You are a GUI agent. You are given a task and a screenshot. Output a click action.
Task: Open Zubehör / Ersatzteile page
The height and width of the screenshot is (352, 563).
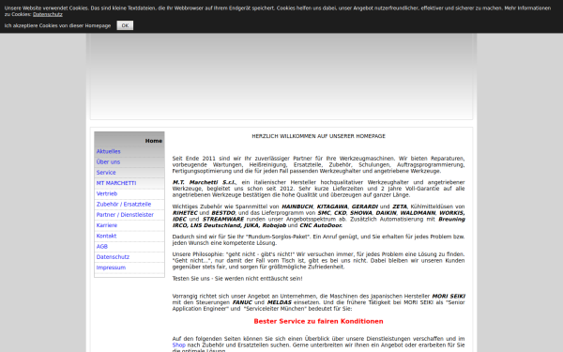(124, 204)
